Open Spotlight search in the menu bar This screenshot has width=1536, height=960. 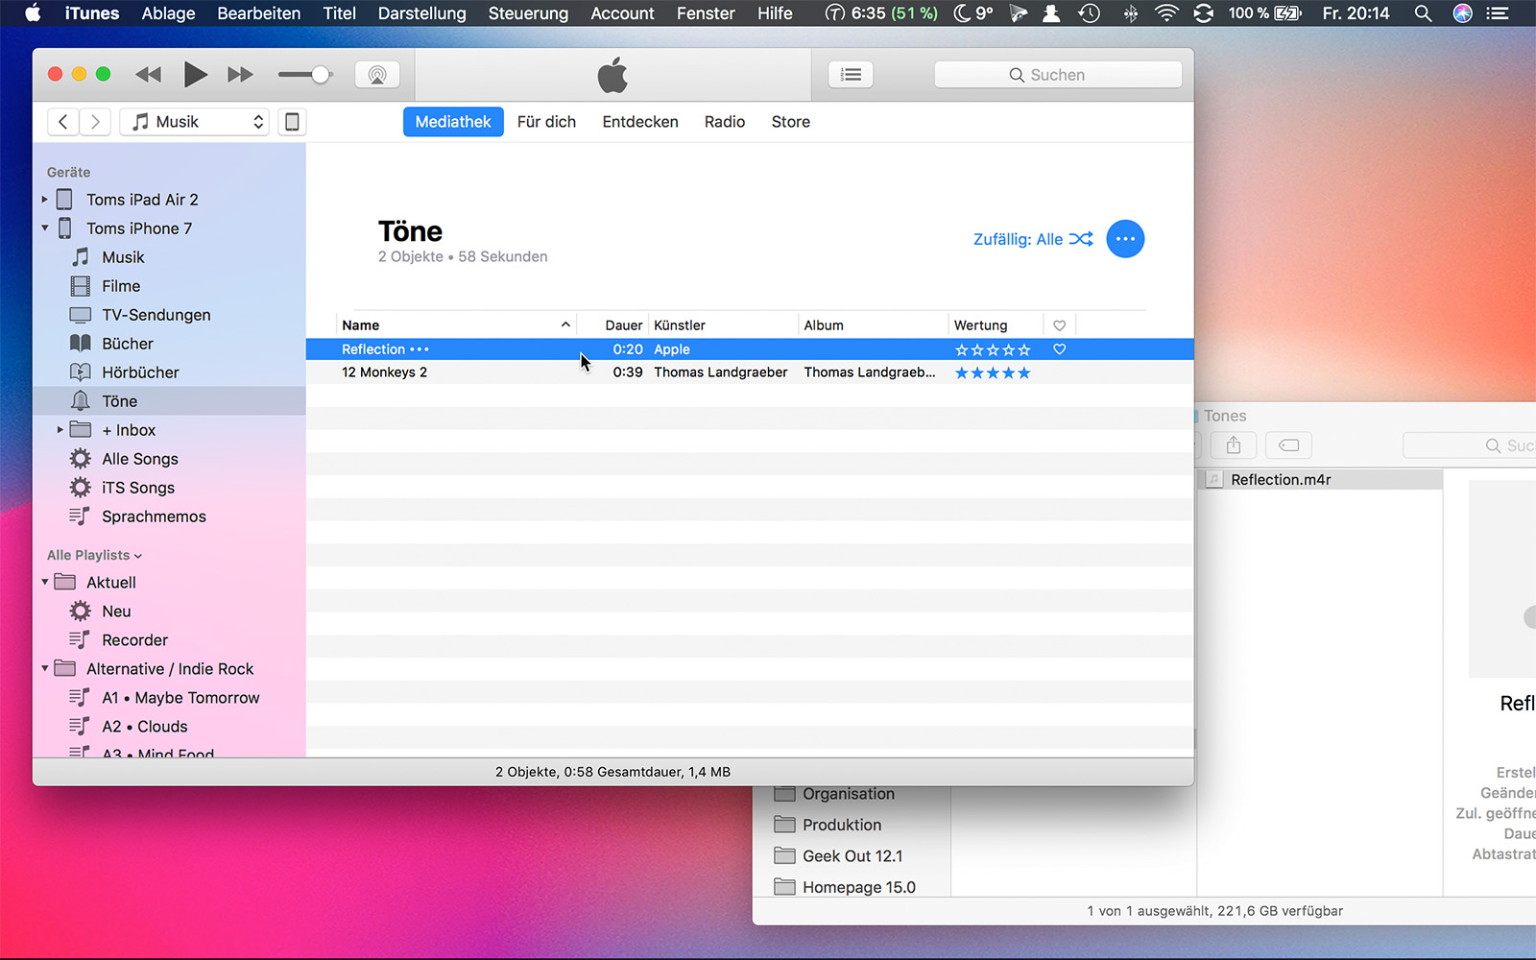pyautogui.click(x=1423, y=13)
